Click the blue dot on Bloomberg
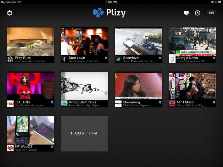The height and width of the screenshot is (167, 223). tap(160, 102)
